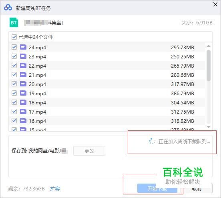Uncheck the 16.mp4 checkbox
This screenshot has height=198, width=221.
point(14,121)
